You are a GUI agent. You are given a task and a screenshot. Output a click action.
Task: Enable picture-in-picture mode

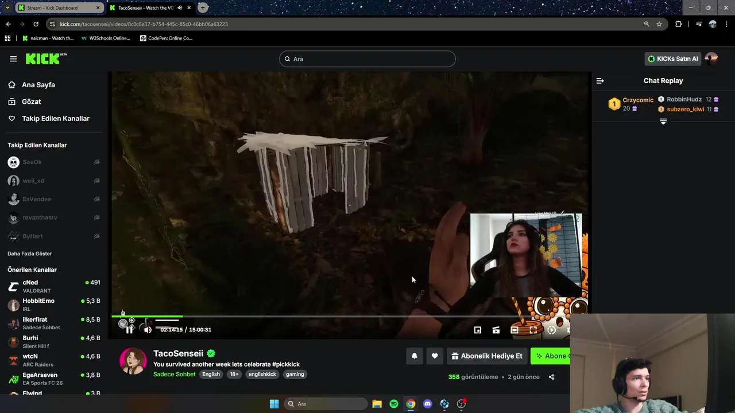tap(478, 330)
